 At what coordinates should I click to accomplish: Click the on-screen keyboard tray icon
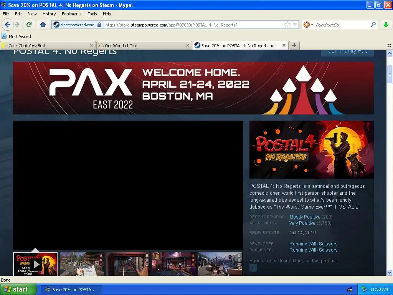coord(350,290)
